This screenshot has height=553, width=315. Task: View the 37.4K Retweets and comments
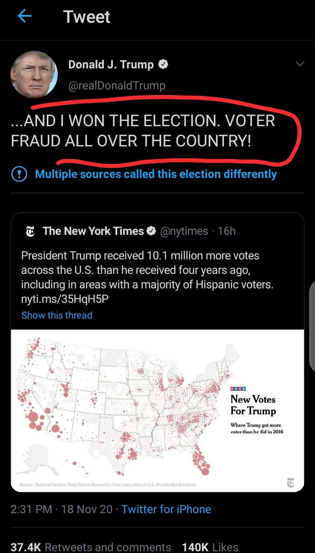pyautogui.click(x=91, y=547)
